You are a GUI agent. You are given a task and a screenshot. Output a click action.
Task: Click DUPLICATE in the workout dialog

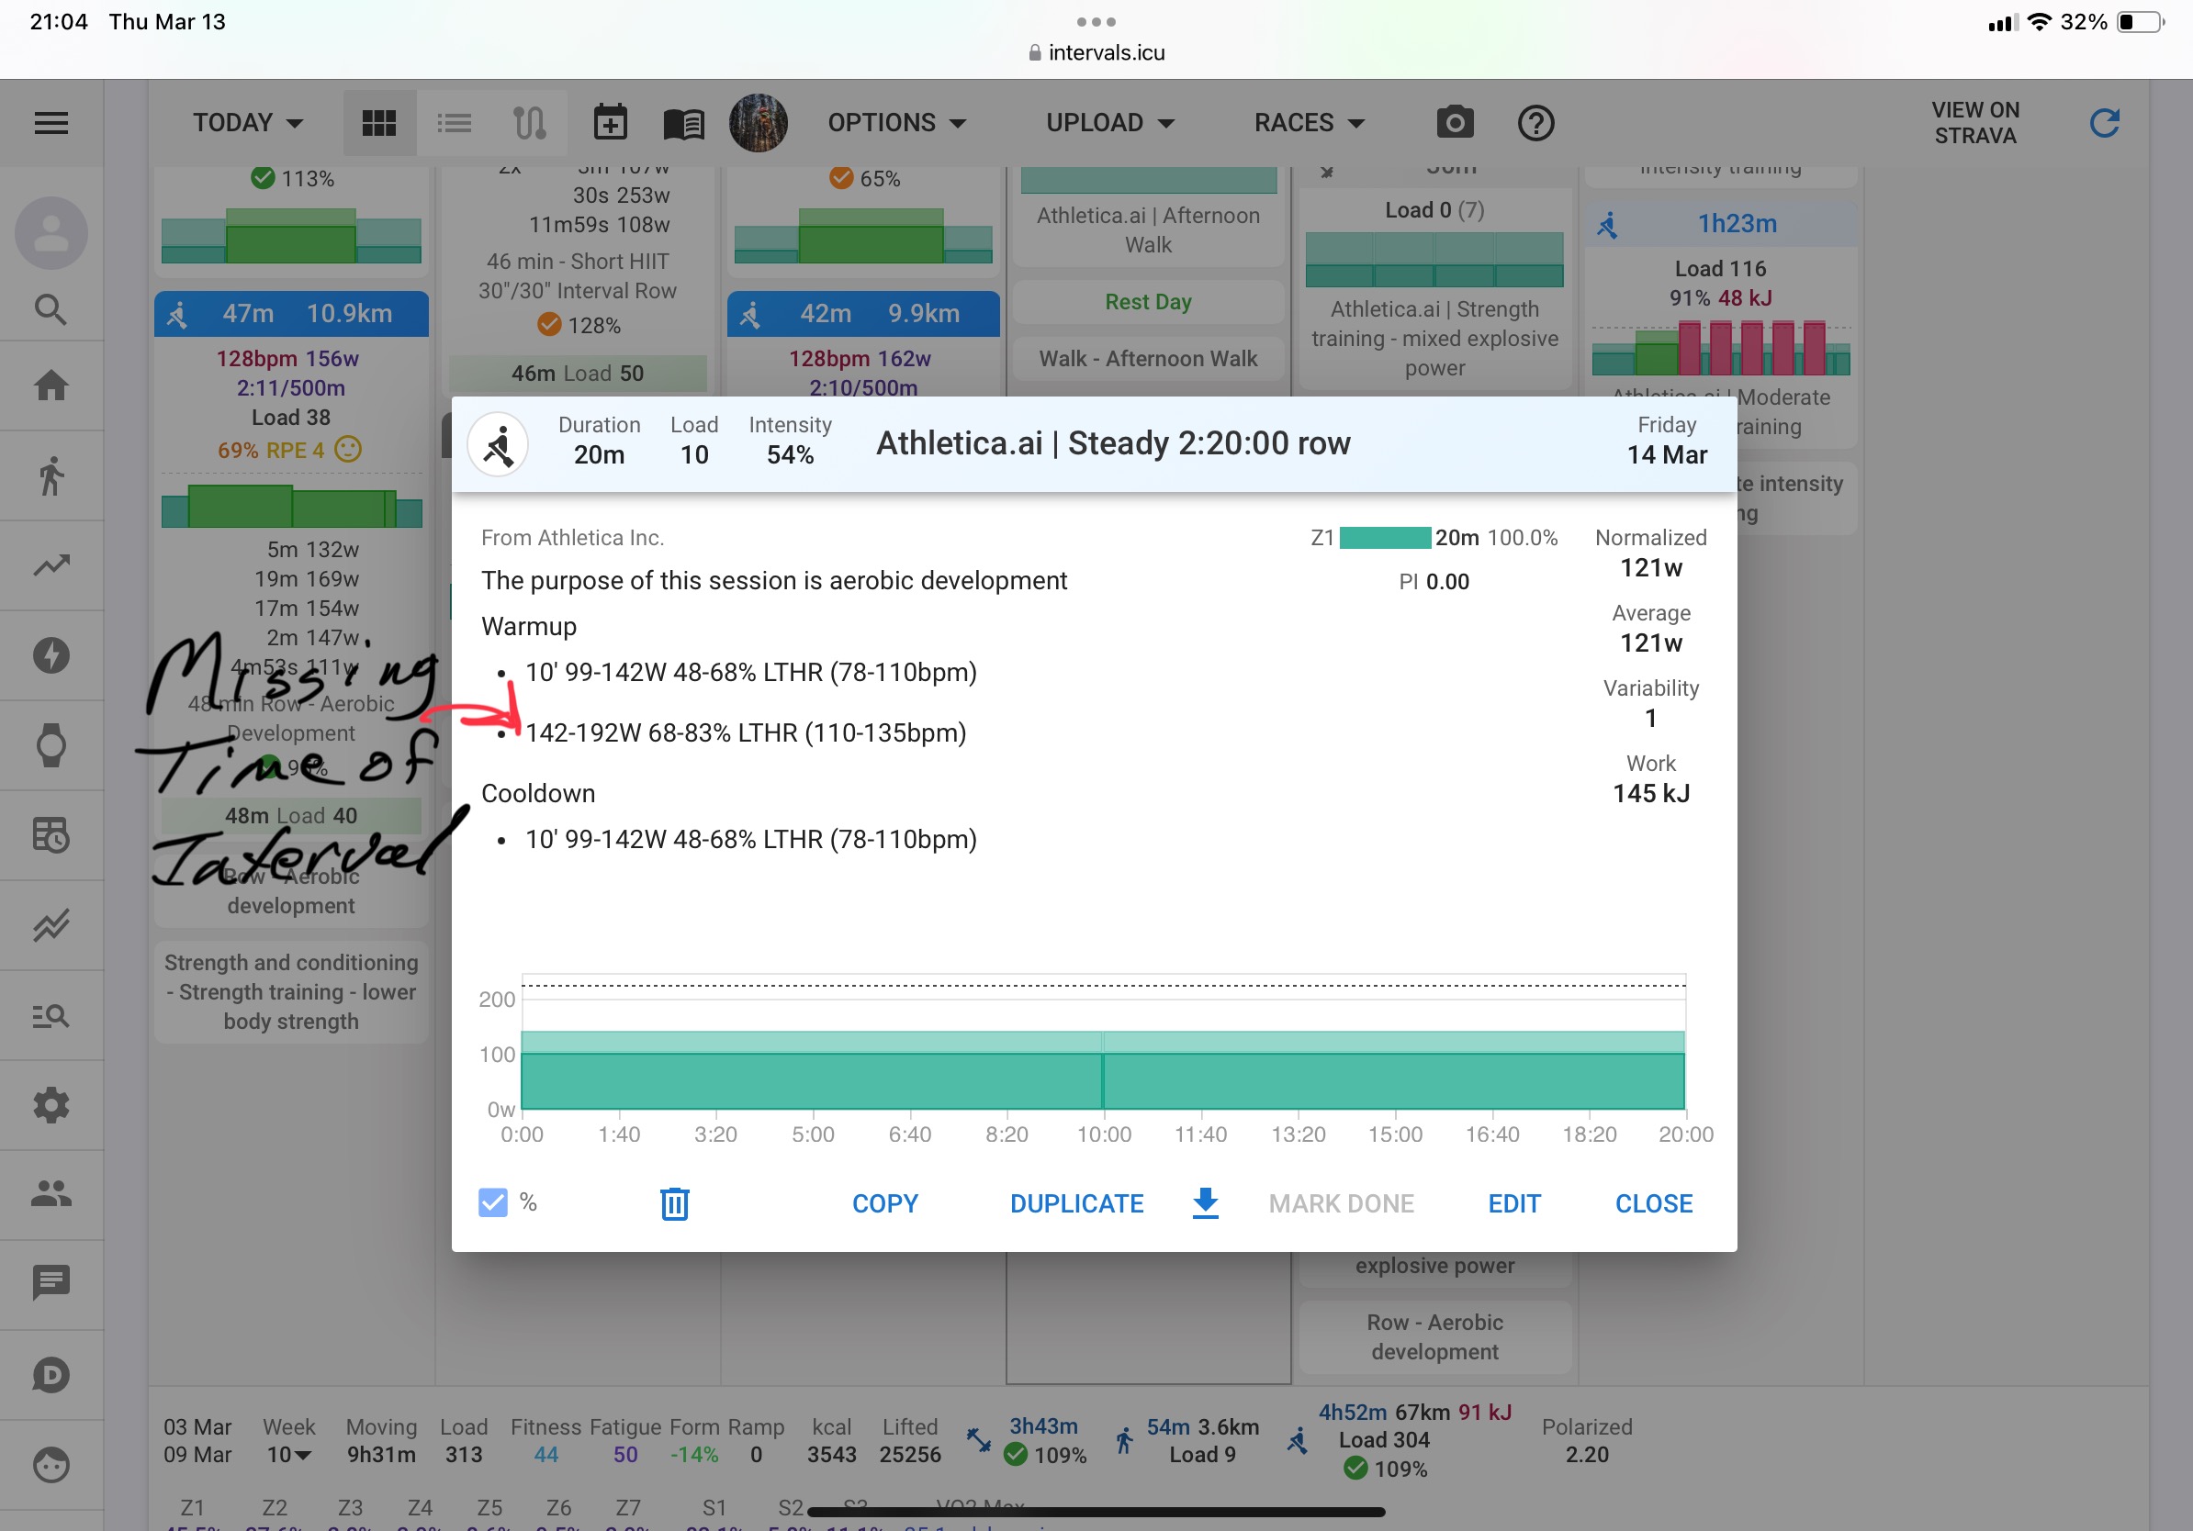[x=1076, y=1203]
